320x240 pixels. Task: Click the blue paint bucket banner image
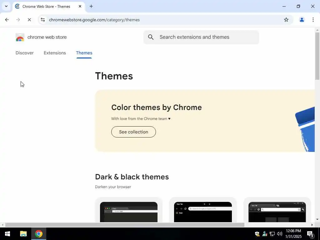click(305, 129)
